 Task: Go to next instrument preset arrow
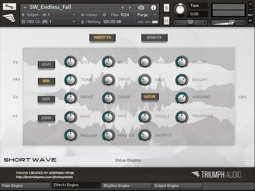[x=130, y=8]
